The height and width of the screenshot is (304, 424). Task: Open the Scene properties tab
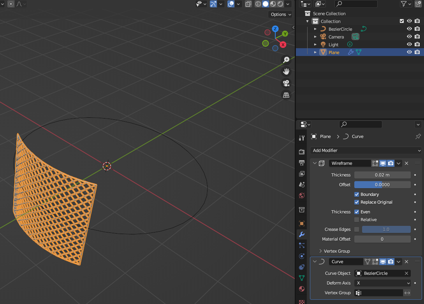tap(302, 184)
